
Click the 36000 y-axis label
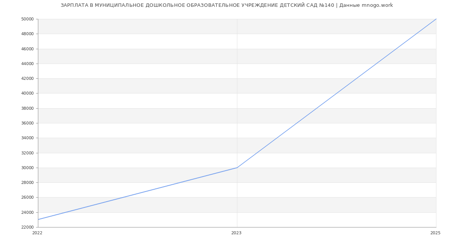coord(28,123)
